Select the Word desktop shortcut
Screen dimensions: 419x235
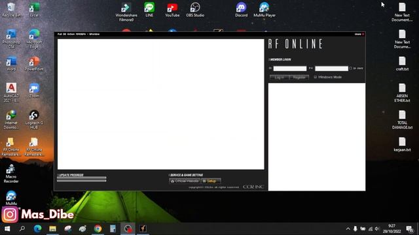coord(11,64)
